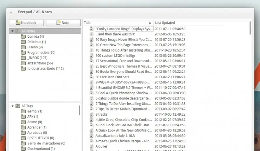Filter by the Aprender (1) tag
Image resolution: width=260 pixels, height=151 pixels.
37,127
